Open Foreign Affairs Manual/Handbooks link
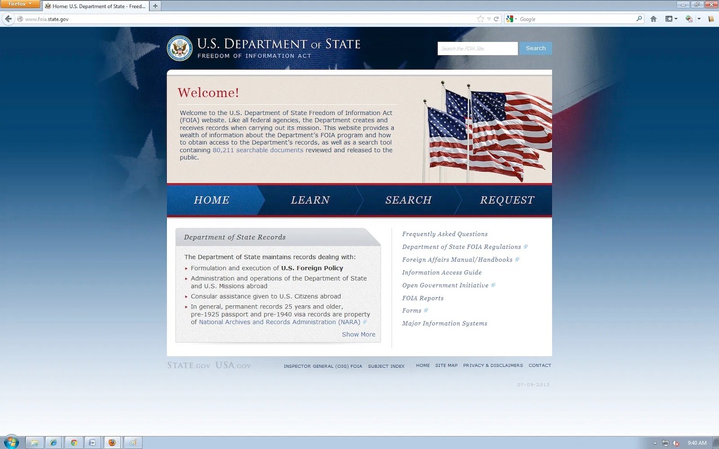 coord(457,260)
